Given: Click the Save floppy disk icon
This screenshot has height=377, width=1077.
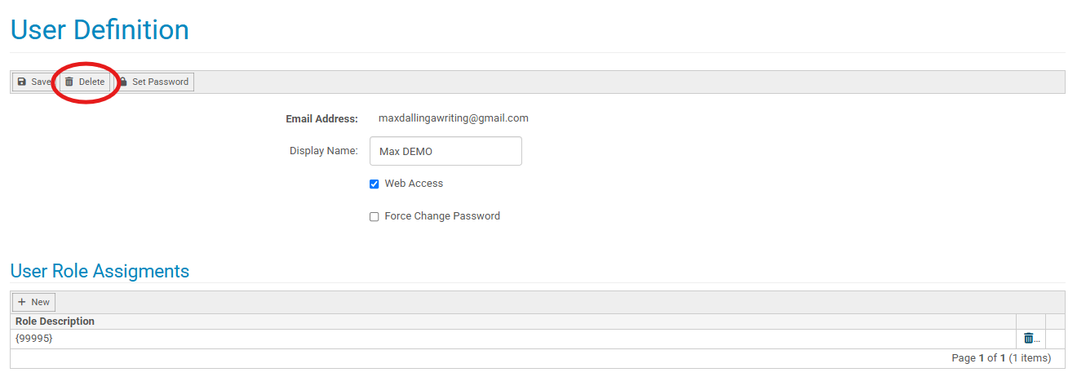Looking at the screenshot, I should [21, 82].
